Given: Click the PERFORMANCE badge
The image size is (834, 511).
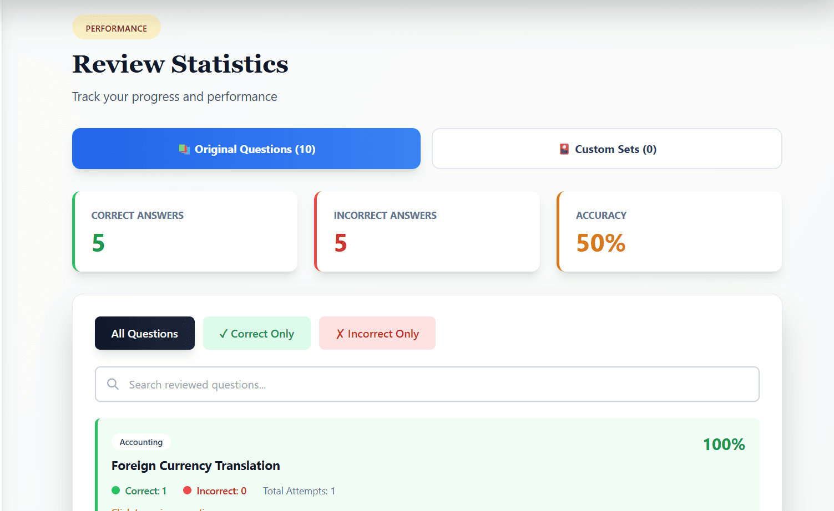Looking at the screenshot, I should pos(116,27).
